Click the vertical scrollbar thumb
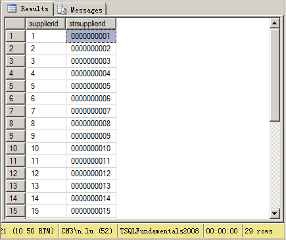Image resolution: width=286 pixels, height=240 pixels. 275,75
